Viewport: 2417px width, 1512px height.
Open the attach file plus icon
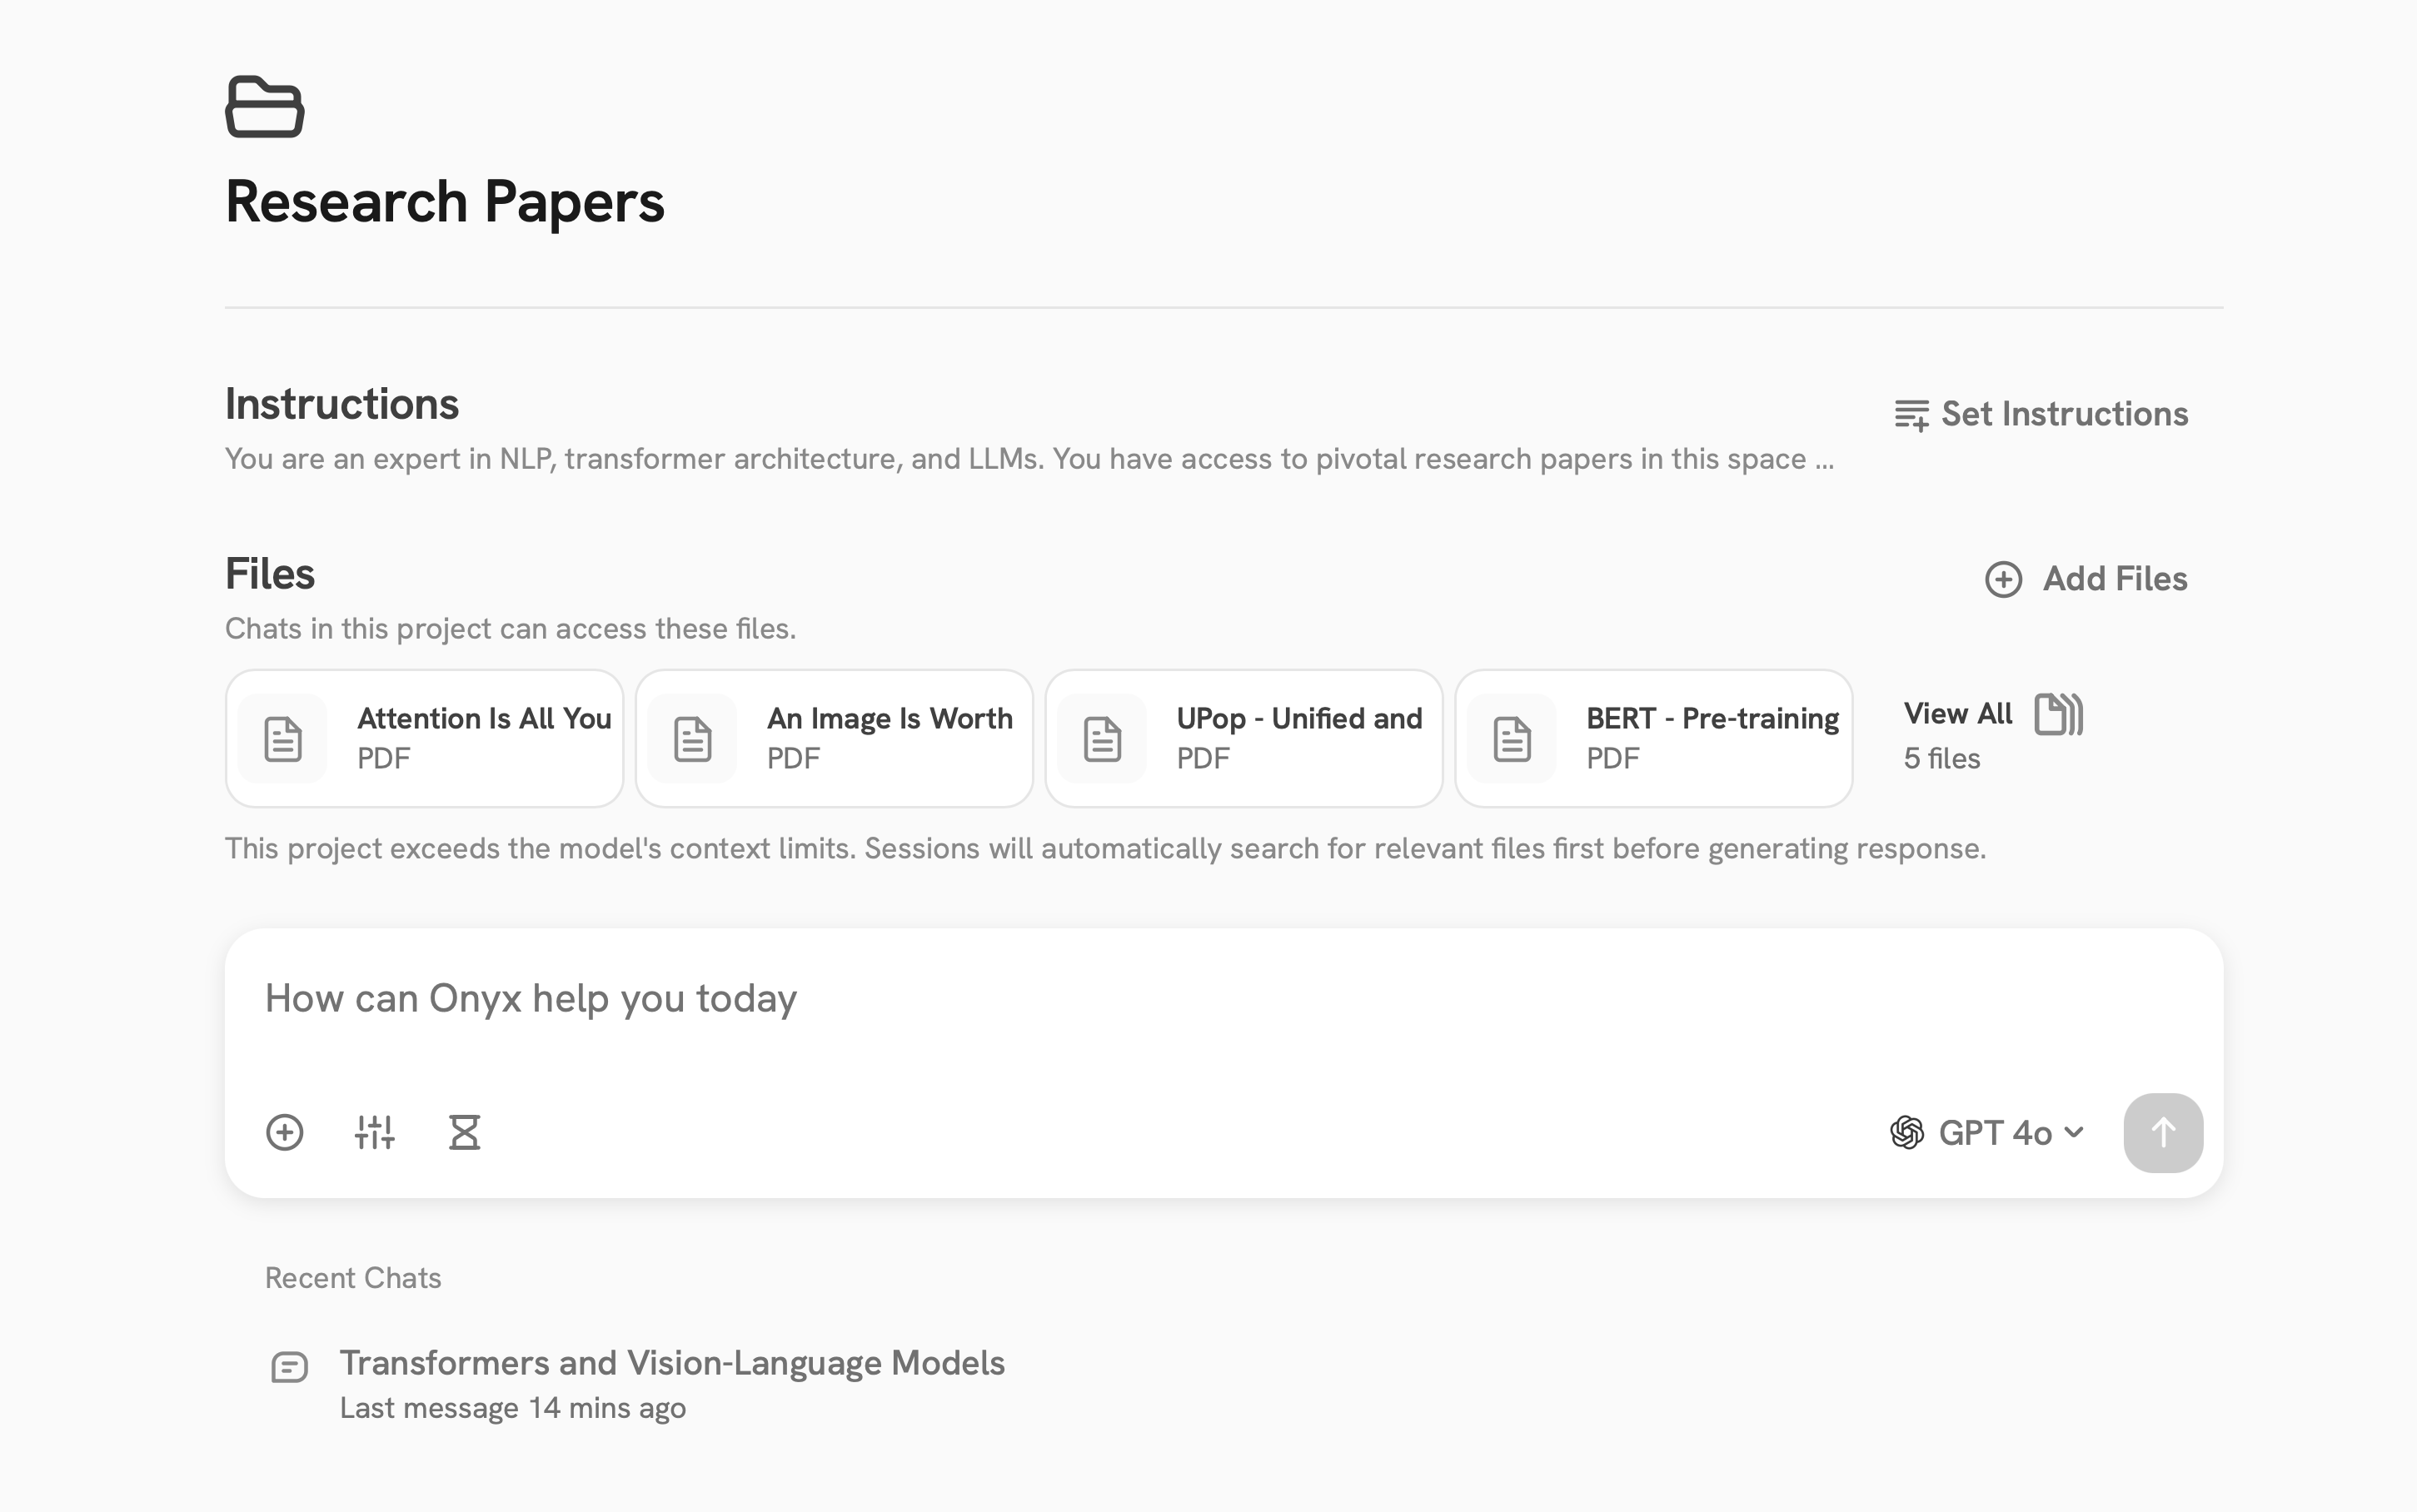point(285,1132)
